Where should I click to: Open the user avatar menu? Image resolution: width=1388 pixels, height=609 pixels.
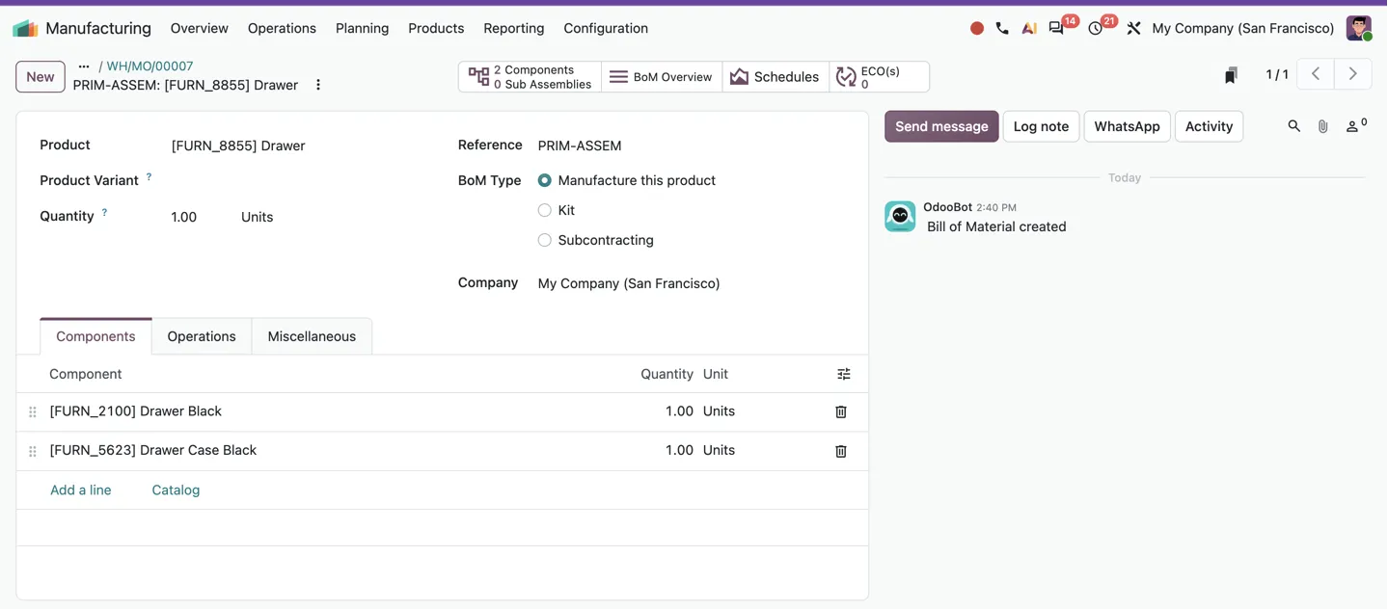coord(1359,28)
